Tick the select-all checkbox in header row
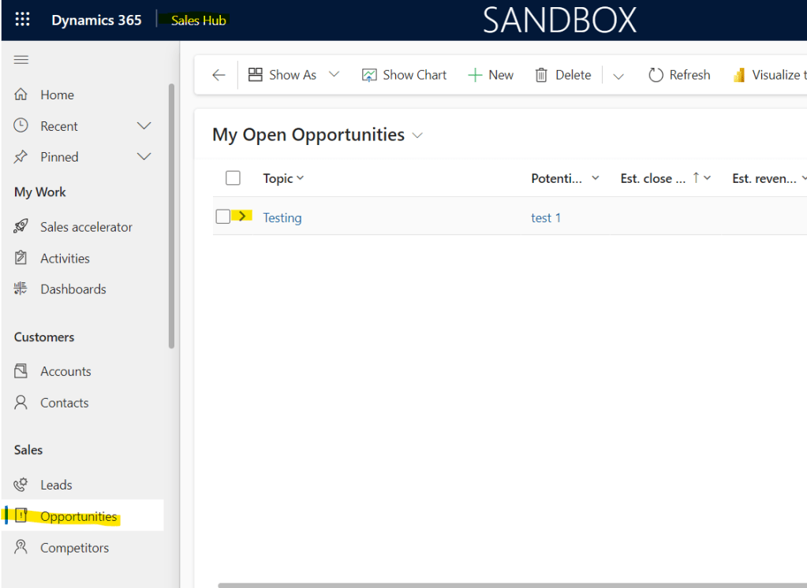The height and width of the screenshot is (588, 807). pyautogui.click(x=233, y=178)
